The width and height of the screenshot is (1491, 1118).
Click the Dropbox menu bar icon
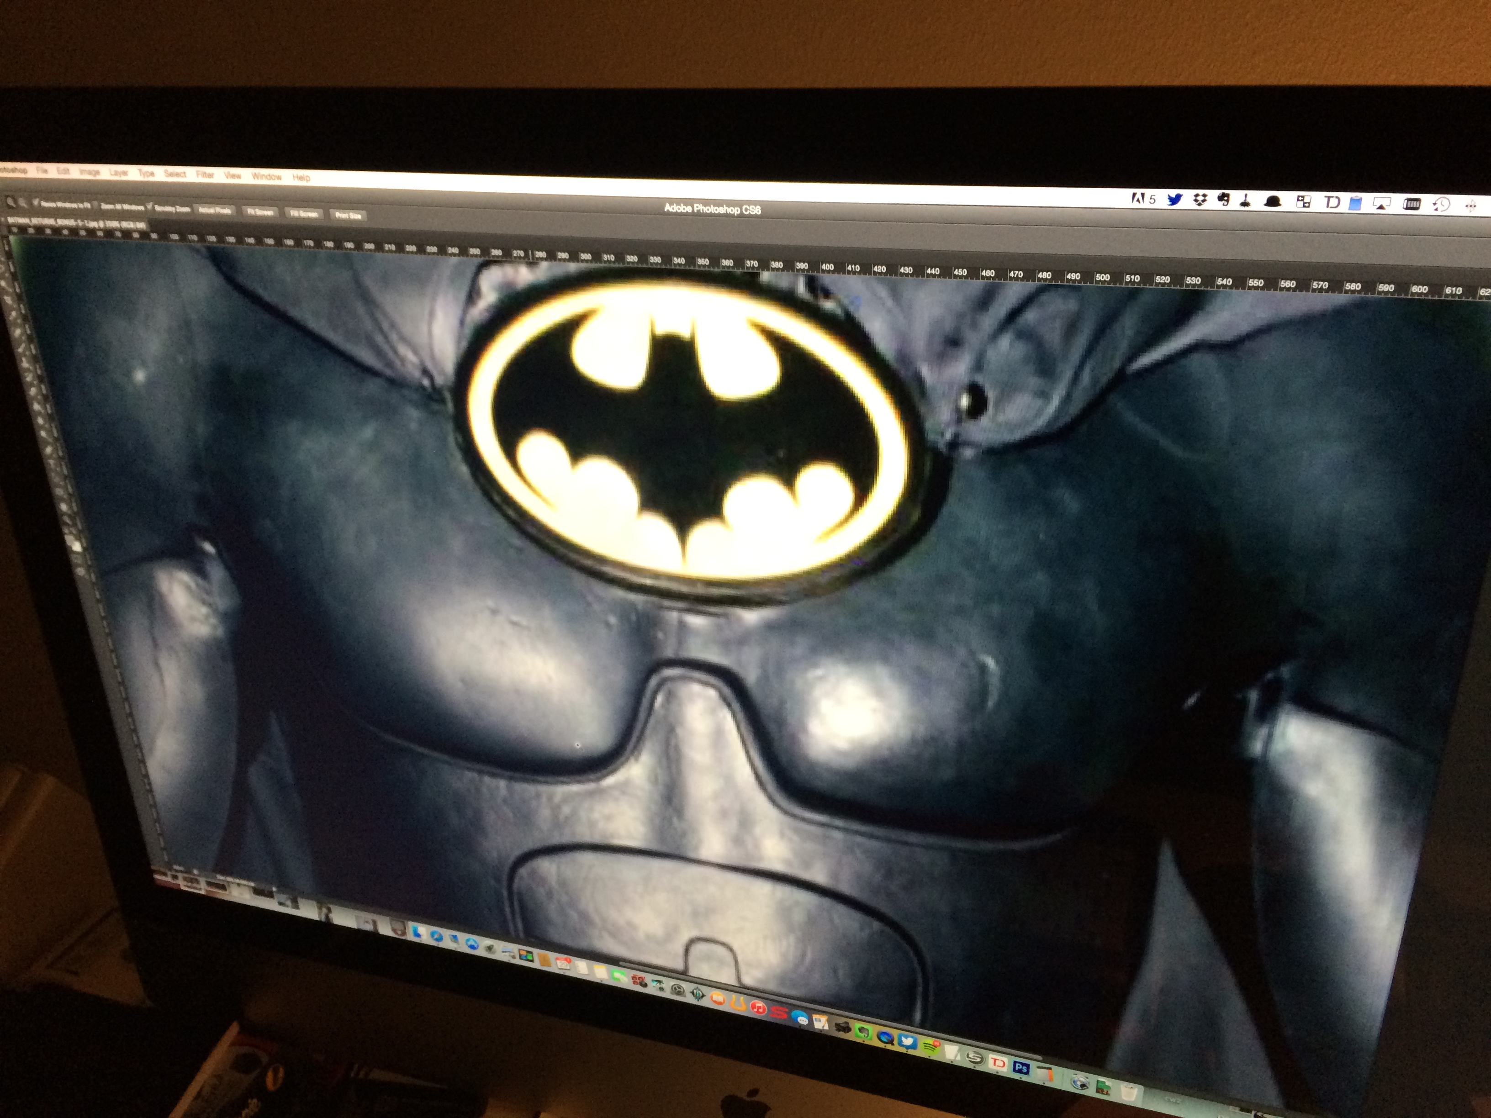tap(1200, 200)
